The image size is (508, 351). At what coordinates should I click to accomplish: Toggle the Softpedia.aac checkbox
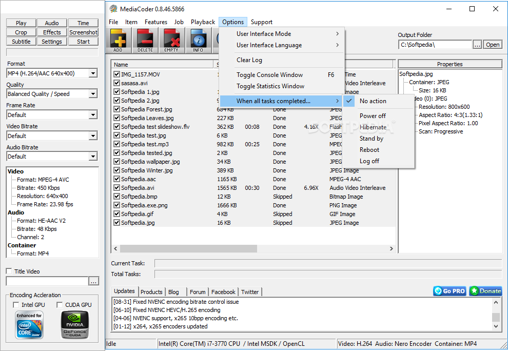[116, 179]
